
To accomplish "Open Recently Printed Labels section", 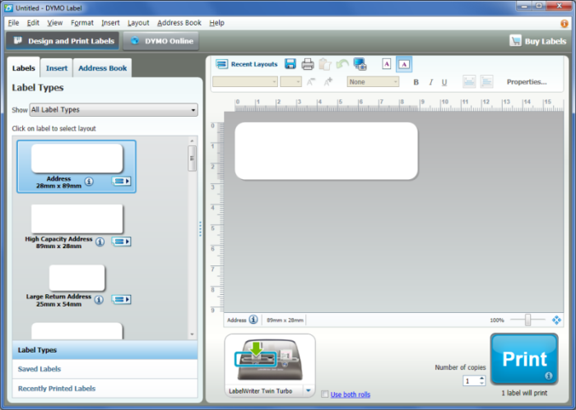I will (105, 389).
